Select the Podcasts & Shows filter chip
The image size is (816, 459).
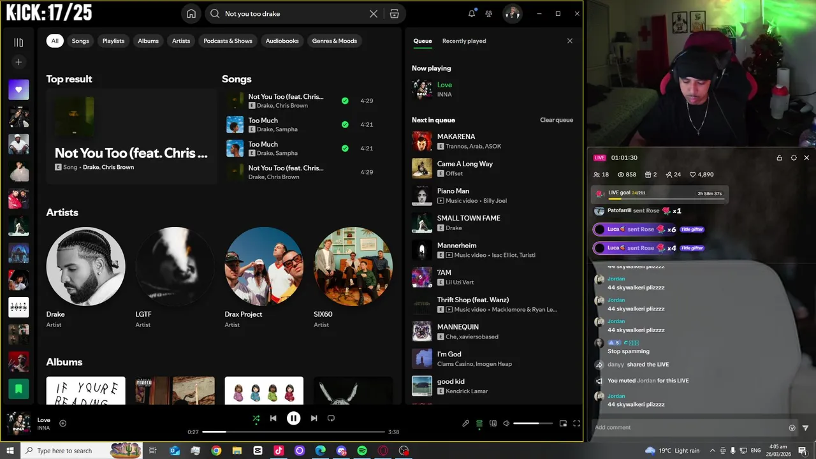[x=228, y=41]
